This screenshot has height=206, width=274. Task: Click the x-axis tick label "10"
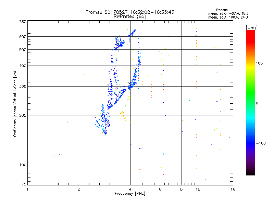click(198, 189)
